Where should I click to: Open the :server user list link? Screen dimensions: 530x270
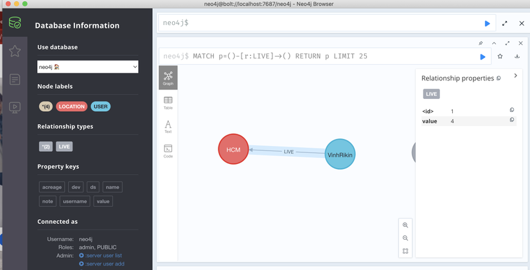coord(100,255)
